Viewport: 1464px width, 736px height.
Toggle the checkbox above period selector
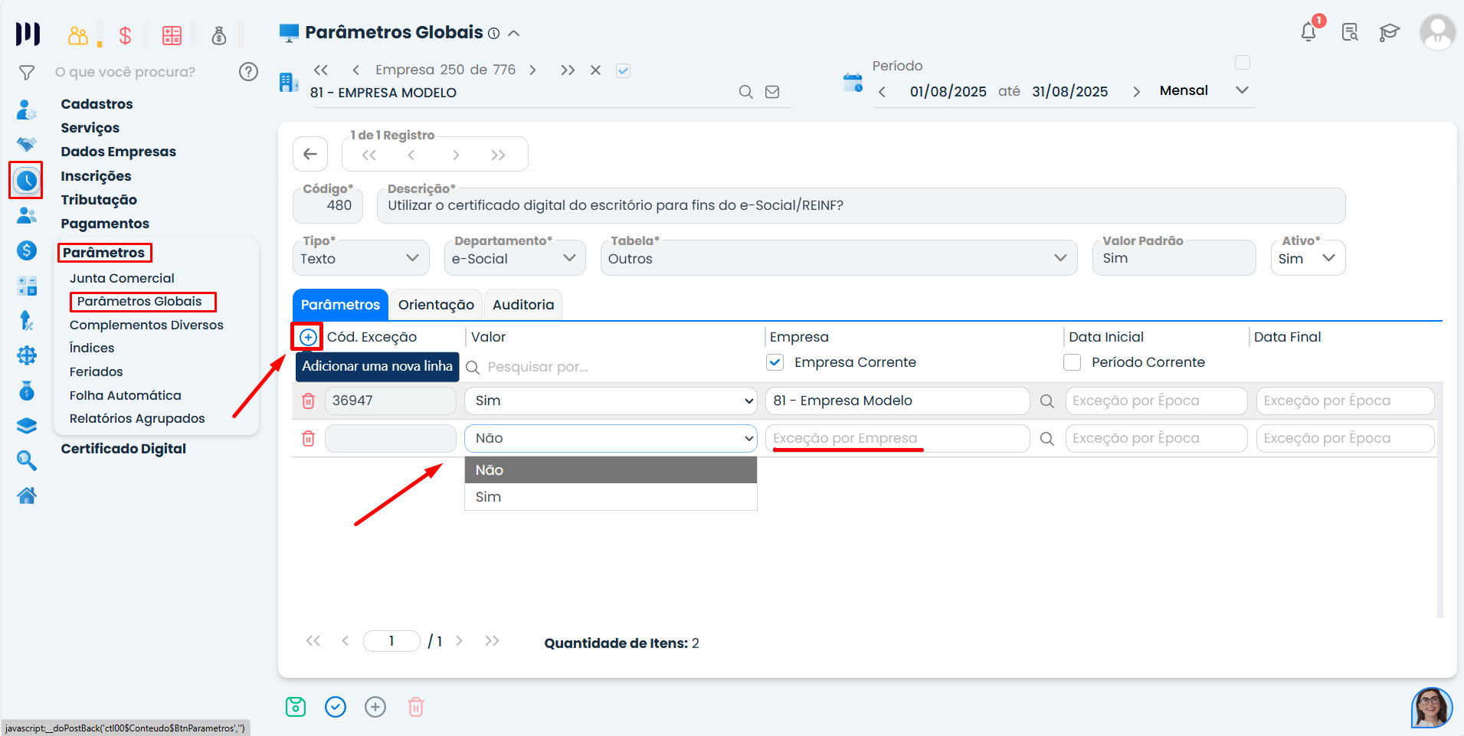1243,63
